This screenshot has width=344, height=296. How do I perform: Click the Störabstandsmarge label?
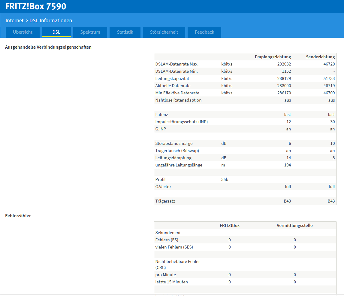point(174,143)
